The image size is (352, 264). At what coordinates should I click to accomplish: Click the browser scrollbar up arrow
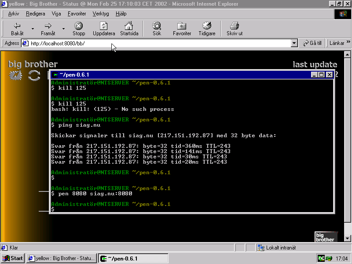click(x=347, y=55)
